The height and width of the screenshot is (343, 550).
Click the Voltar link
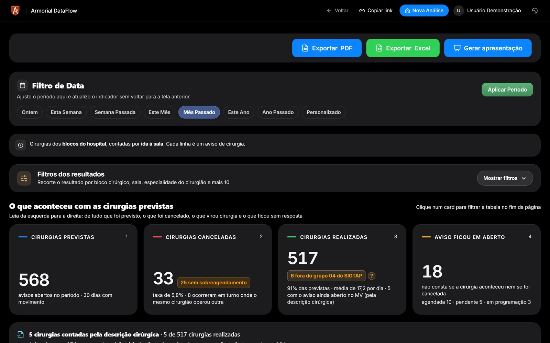click(x=337, y=11)
